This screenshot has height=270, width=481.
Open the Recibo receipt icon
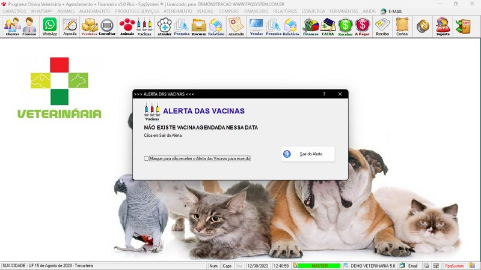click(382, 26)
